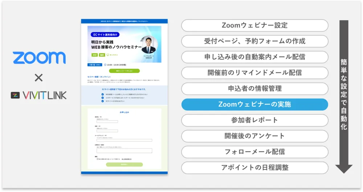Click the clock icon beside 13:00 - 13:30
This screenshot has width=363, height=192.
pyautogui.click(x=105, y=65)
